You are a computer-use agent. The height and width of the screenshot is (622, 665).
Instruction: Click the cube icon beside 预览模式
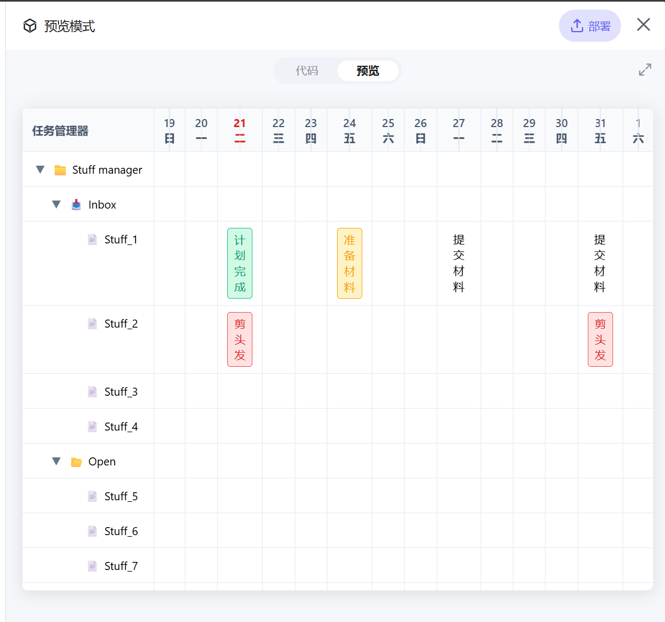coord(30,26)
